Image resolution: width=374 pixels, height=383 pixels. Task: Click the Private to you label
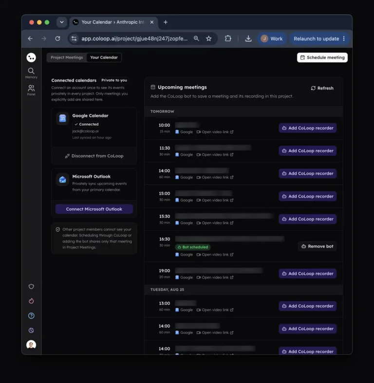coord(114,80)
